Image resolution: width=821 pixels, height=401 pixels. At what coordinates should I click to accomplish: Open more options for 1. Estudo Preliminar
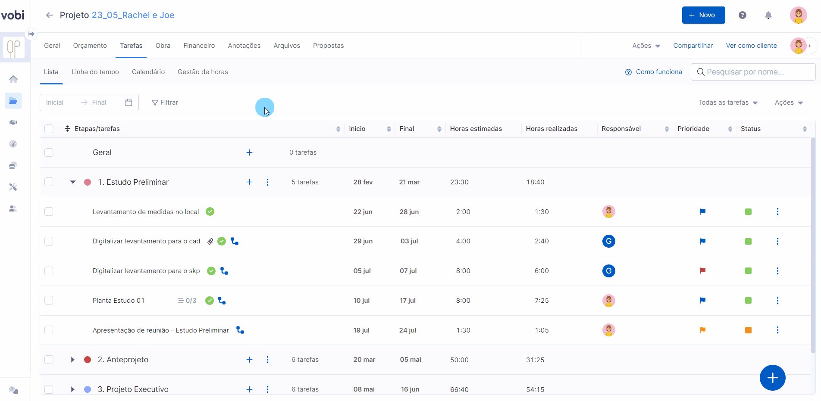pos(267,182)
